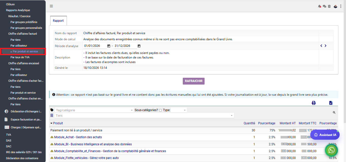
Task: Select the Rapport tab
Action: [58, 21]
